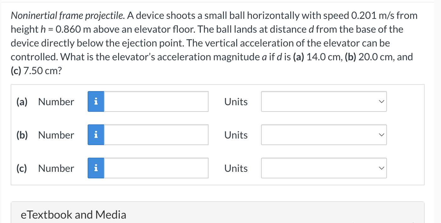Click the chevron on the (c) Units selector
Viewport: 441px width, 223px height.
[381, 168]
